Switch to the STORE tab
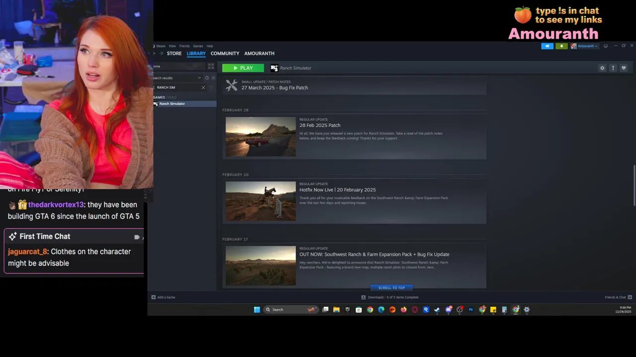Viewport: 636px width, 357px height. click(174, 54)
